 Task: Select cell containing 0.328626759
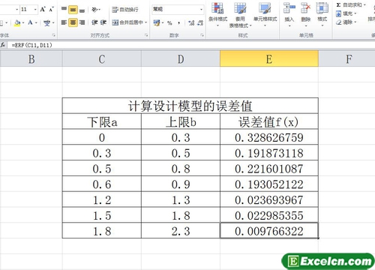tap(269, 137)
